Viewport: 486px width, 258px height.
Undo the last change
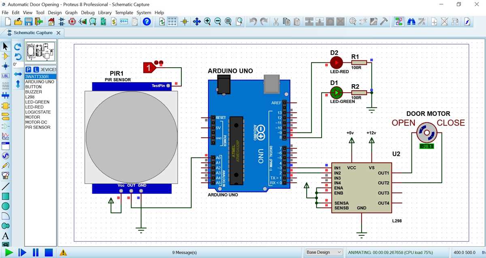coord(253,21)
